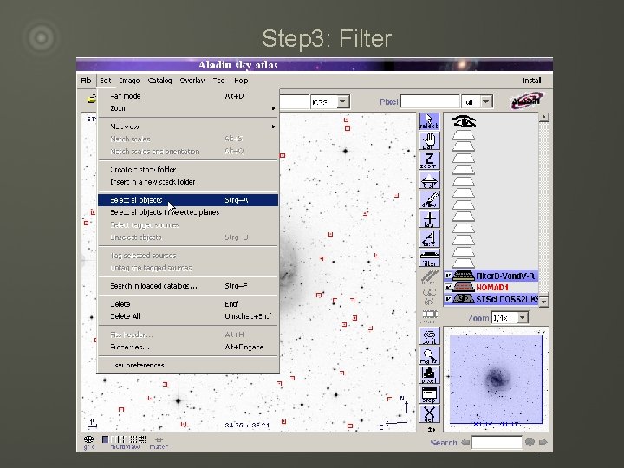
Task: Open the Pixel histogram tool
Action: pos(429,375)
